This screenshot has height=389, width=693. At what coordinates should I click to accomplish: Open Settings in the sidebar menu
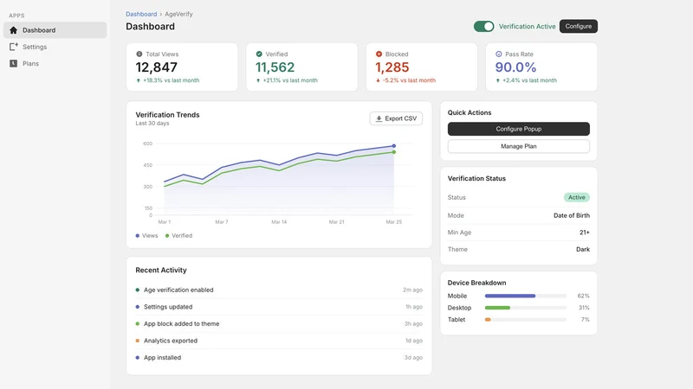[55, 47]
